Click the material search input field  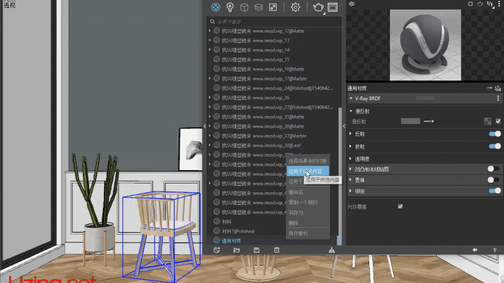[x=273, y=22]
